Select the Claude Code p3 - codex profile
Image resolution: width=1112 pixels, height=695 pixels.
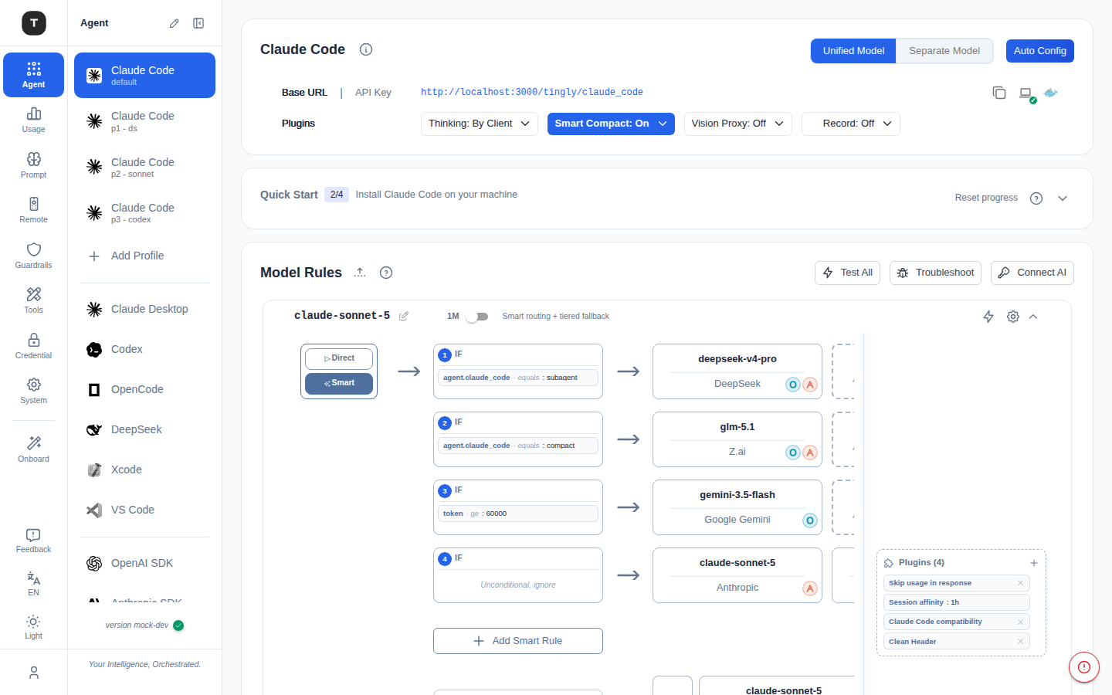click(x=144, y=212)
